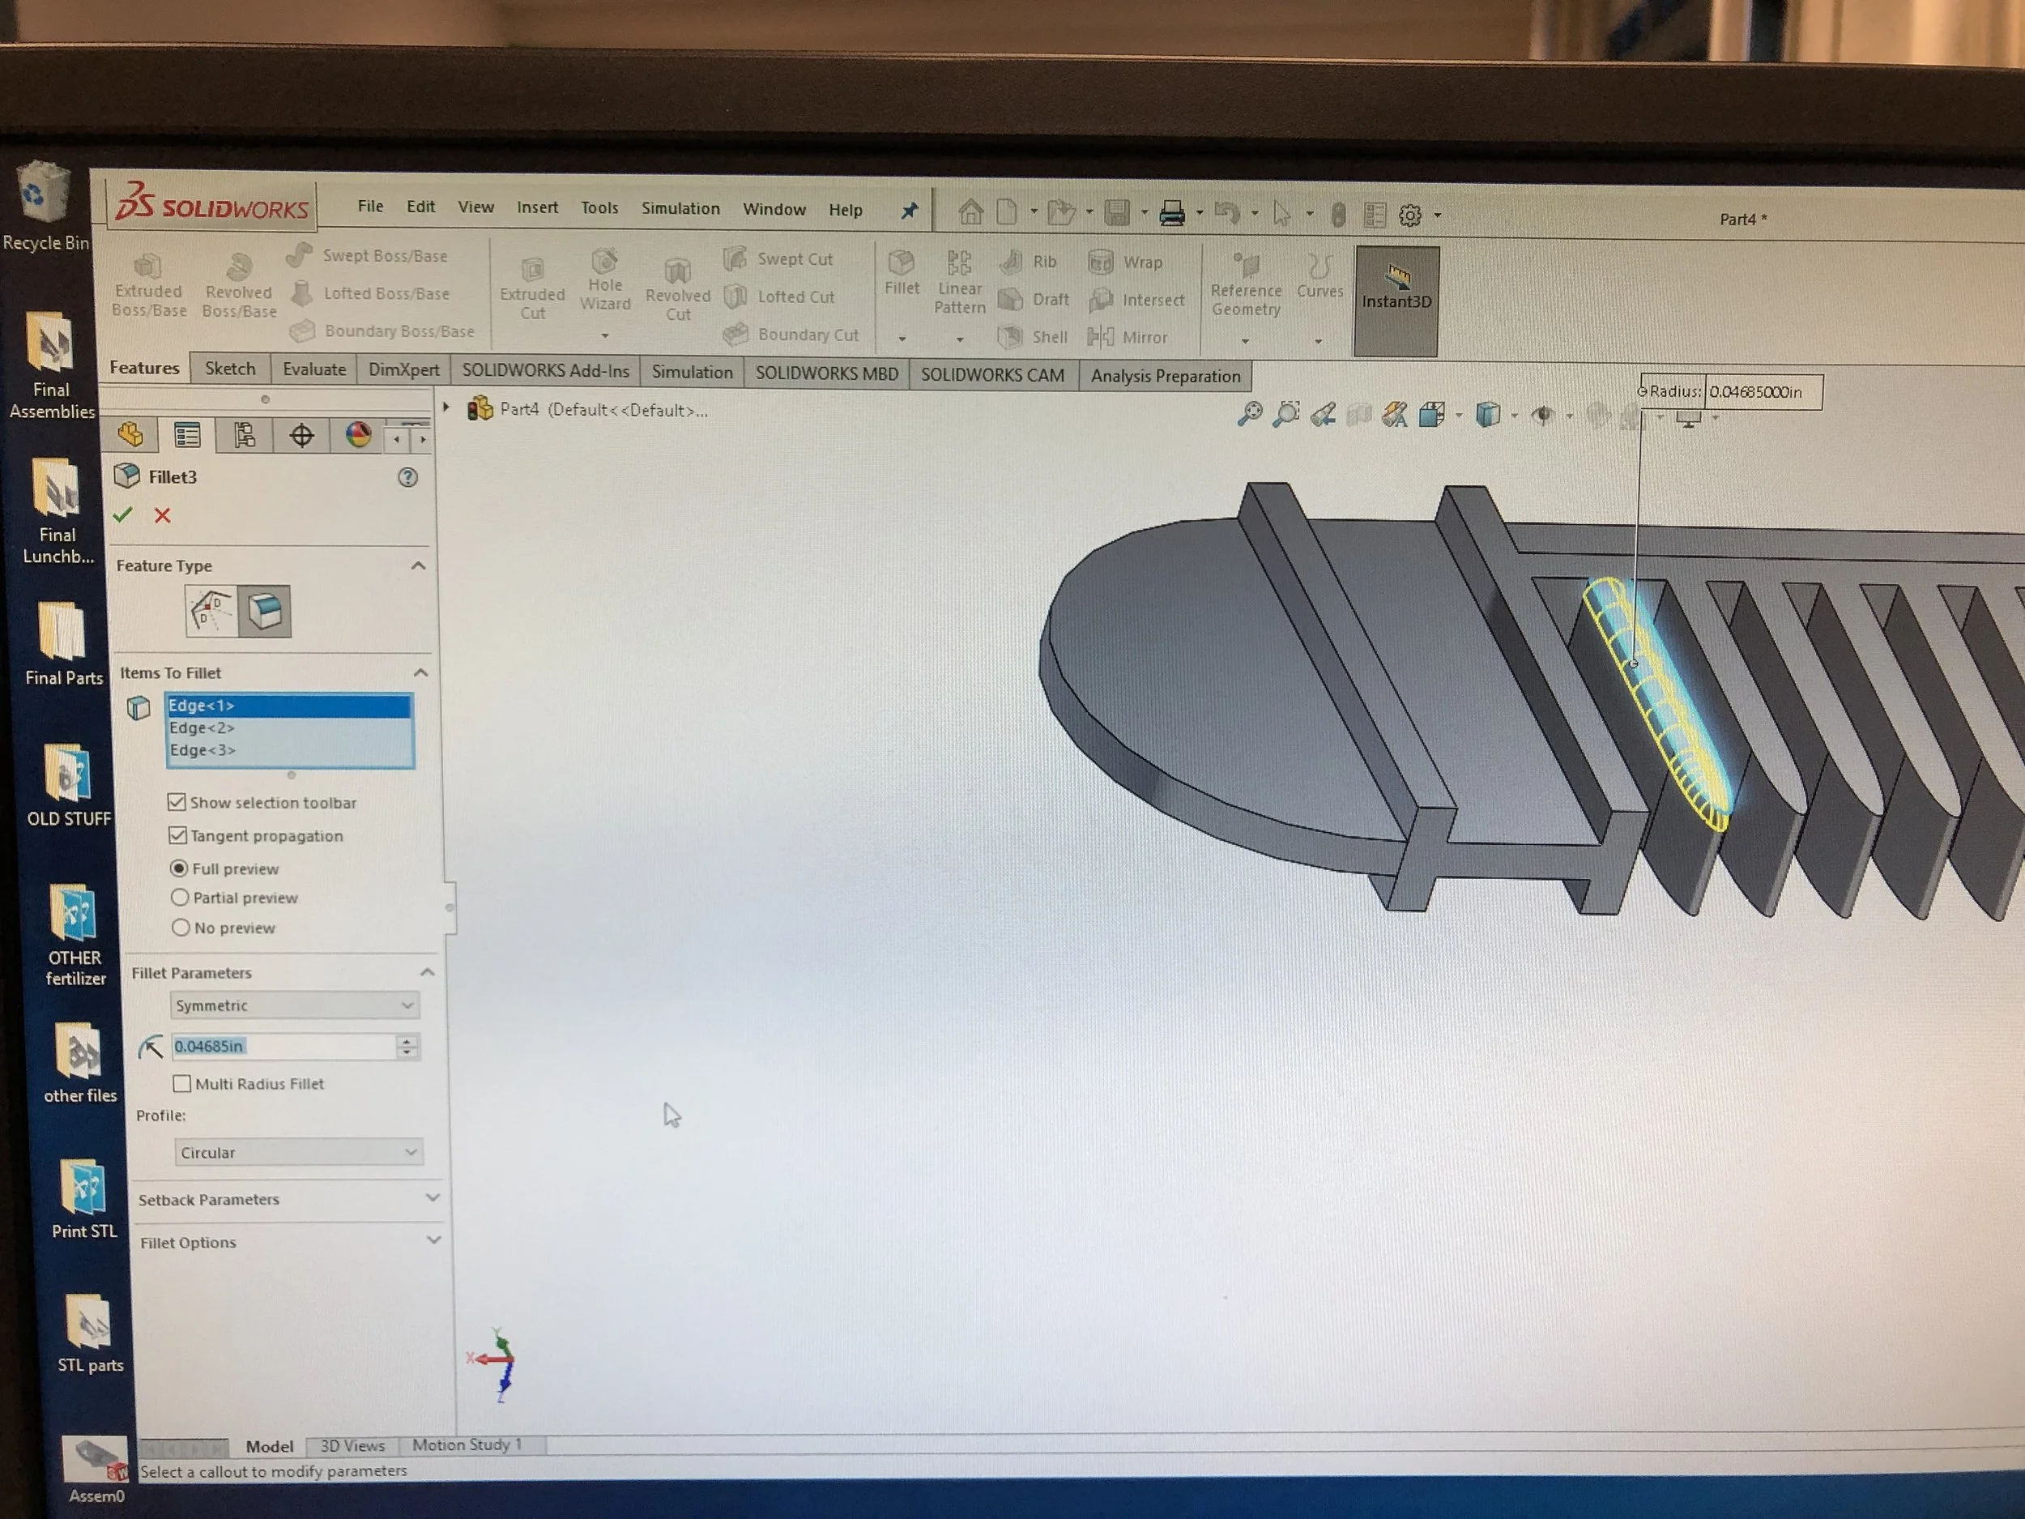Cancel the fillet with the red X
The width and height of the screenshot is (2025, 1519).
pos(162,515)
